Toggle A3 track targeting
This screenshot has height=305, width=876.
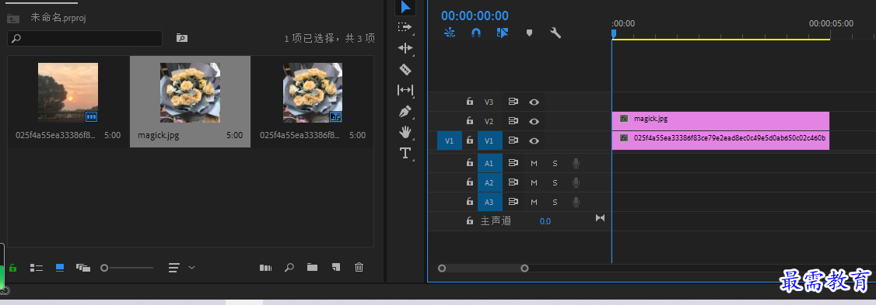coord(489,202)
